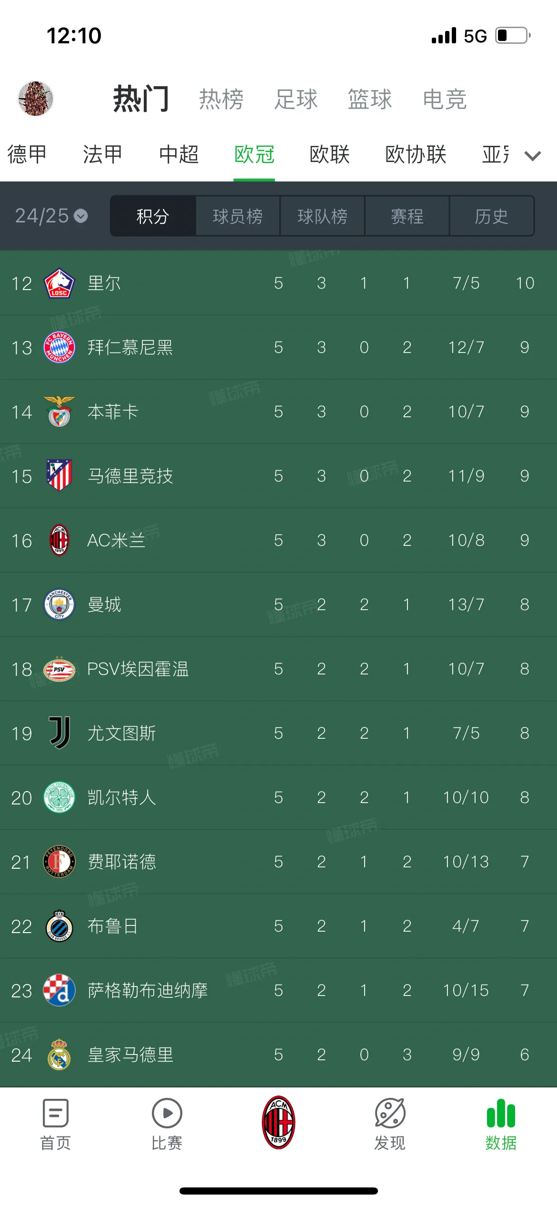Switch to the 赛程 segment

[407, 216]
